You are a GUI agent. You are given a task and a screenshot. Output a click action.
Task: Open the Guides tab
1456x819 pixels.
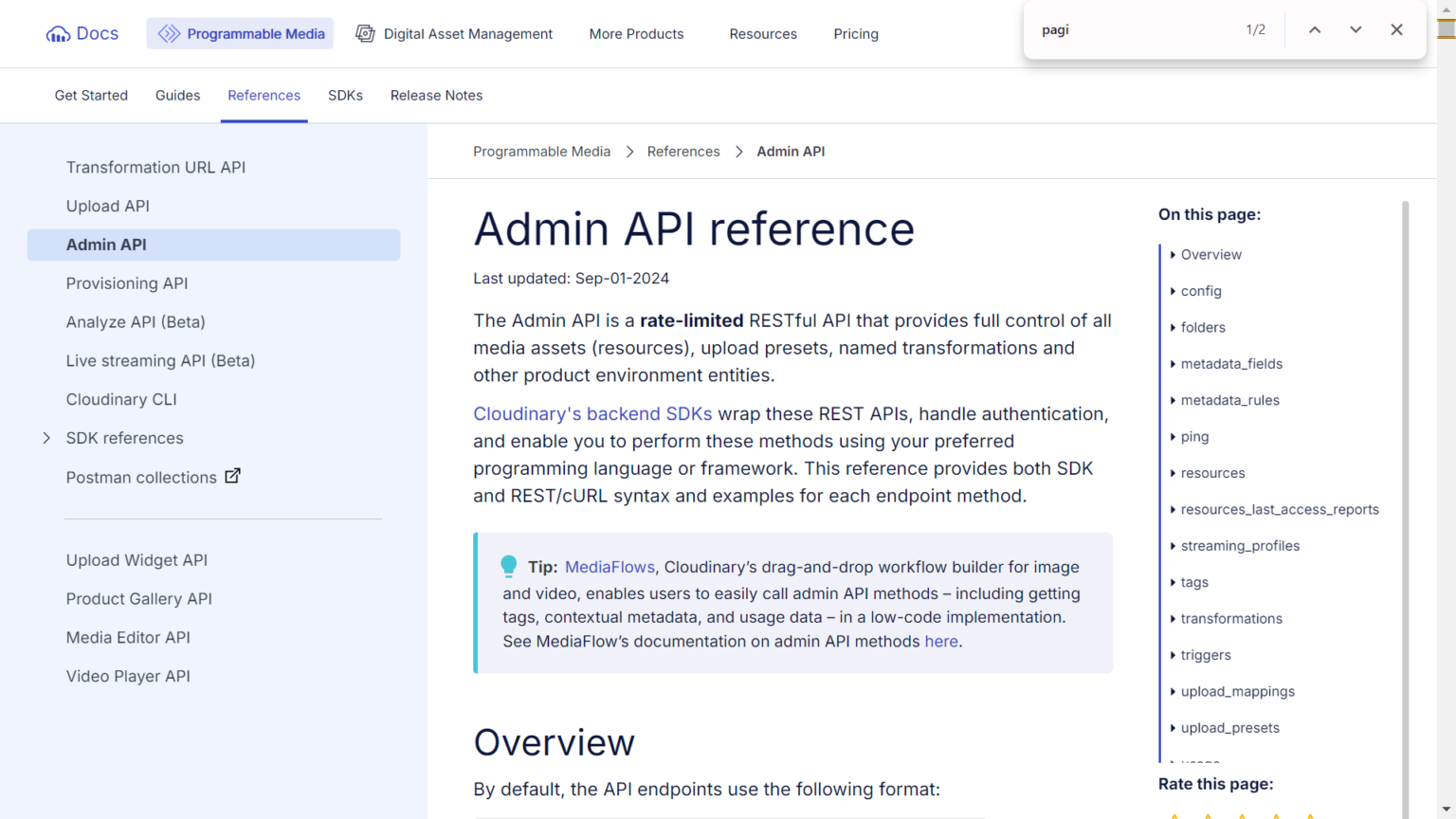[177, 96]
